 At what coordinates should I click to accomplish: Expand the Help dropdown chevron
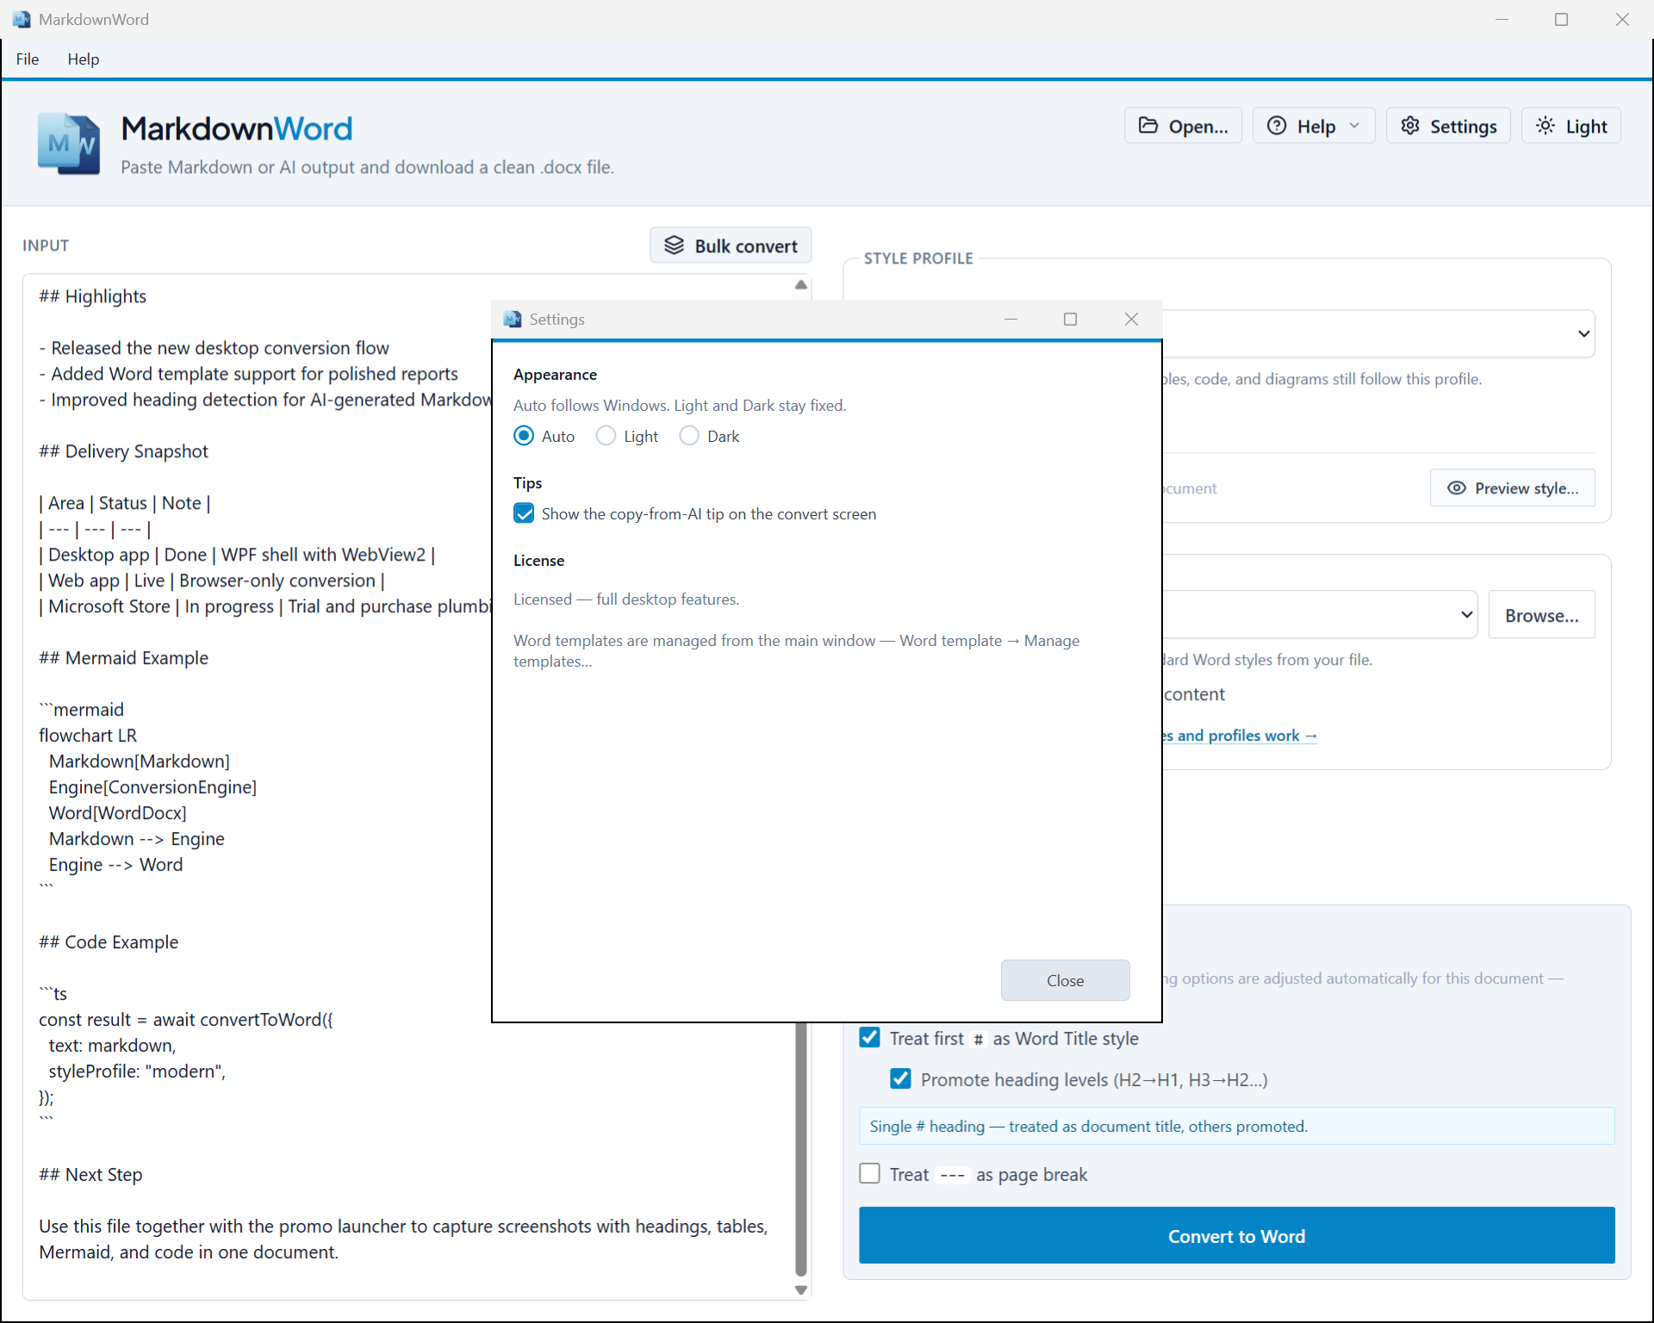tap(1354, 126)
